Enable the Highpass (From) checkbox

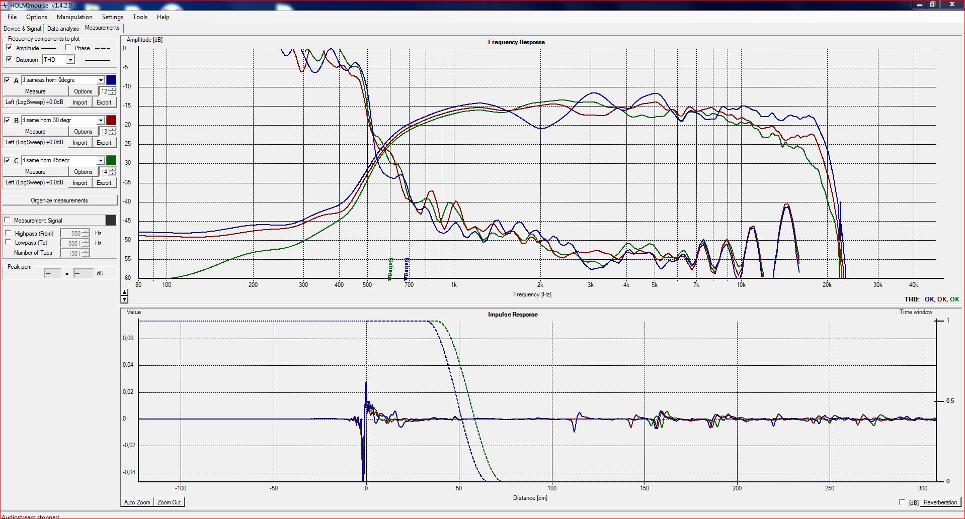point(8,233)
